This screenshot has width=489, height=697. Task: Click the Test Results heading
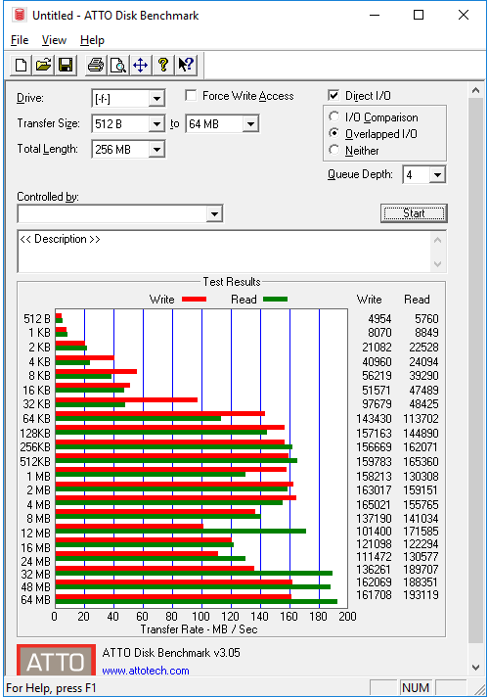point(232,282)
